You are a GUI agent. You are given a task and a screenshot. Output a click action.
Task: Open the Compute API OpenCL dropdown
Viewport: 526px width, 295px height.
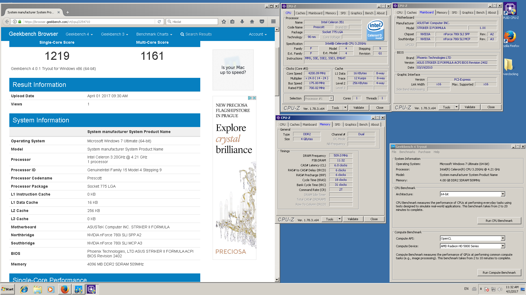503,238
